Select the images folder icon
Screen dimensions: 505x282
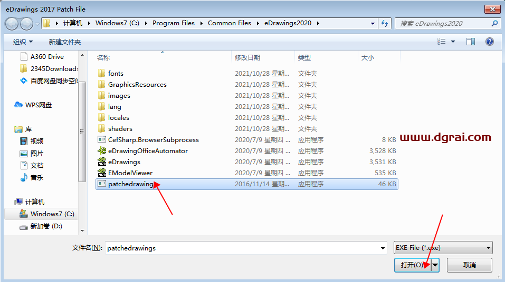tap(101, 95)
